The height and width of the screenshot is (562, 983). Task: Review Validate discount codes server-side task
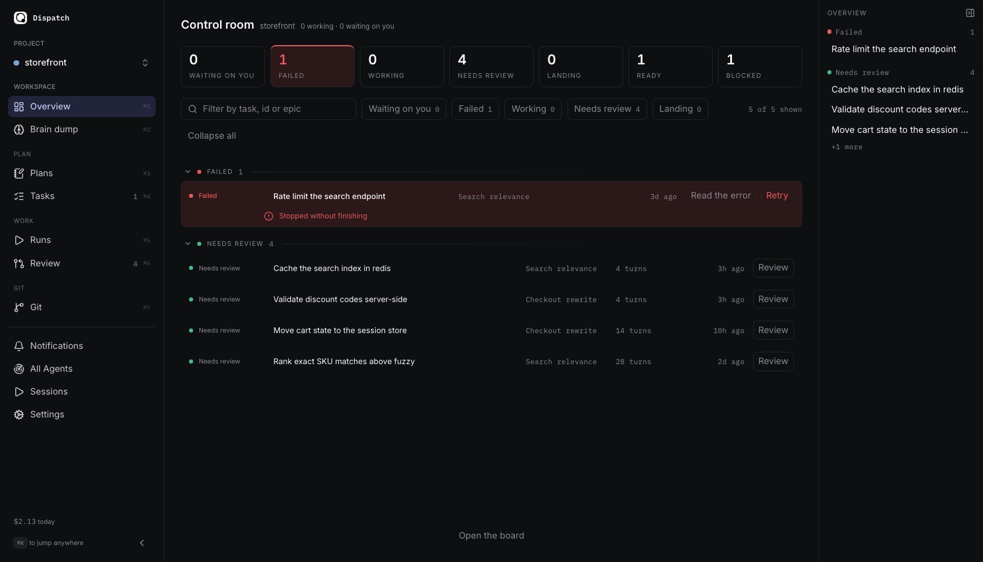coord(773,299)
